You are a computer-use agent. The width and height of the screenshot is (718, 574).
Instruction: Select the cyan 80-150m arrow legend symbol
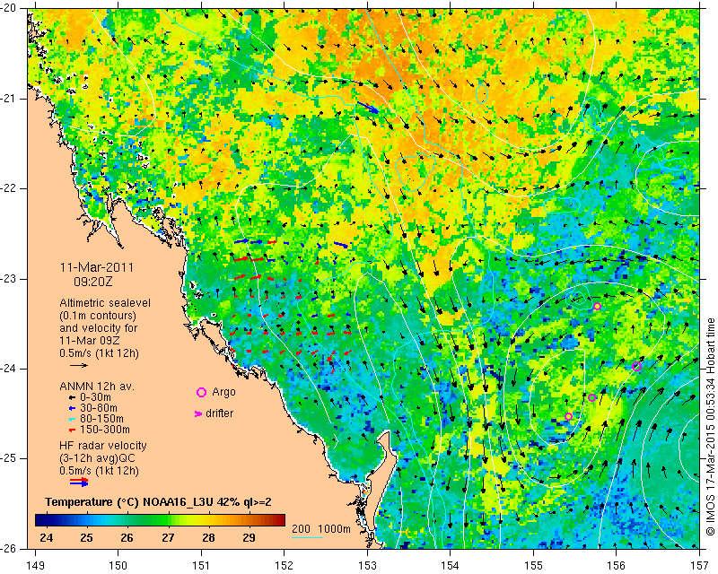coord(72,419)
